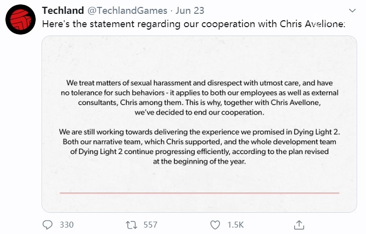Click "Chris Avellone" in the tweet caption
The height and width of the screenshot is (234, 366).
[315, 23]
